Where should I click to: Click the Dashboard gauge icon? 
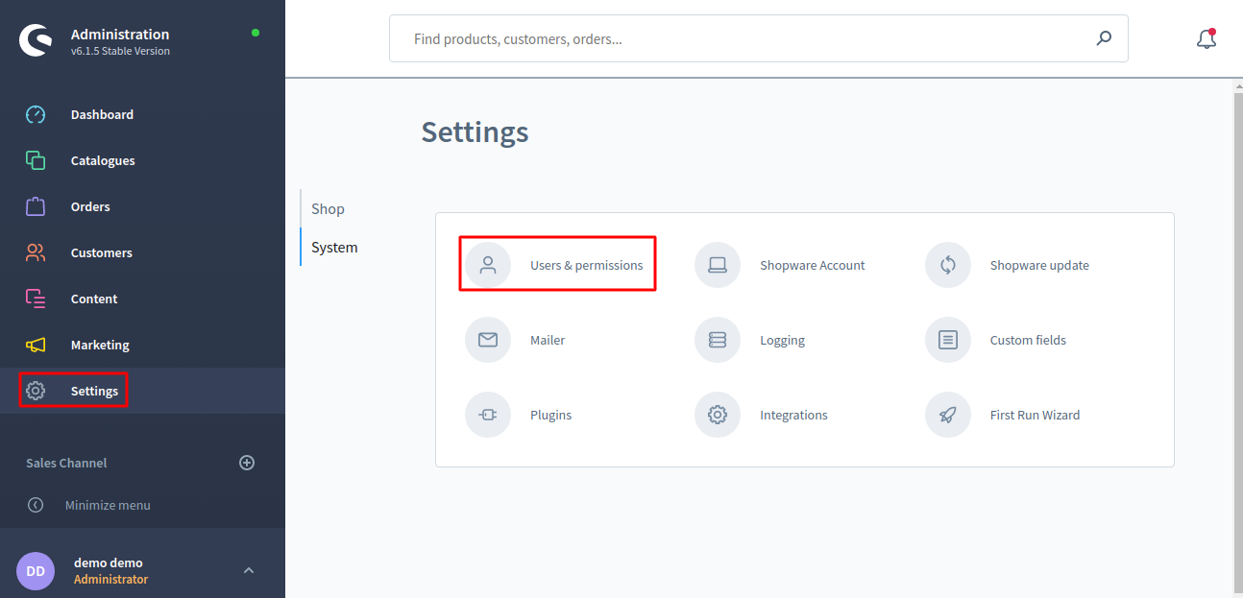[36, 114]
